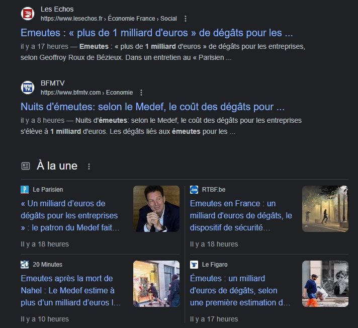Open 20 Minutes headline about mort de Nahel
The image size is (358, 328).
70,291
